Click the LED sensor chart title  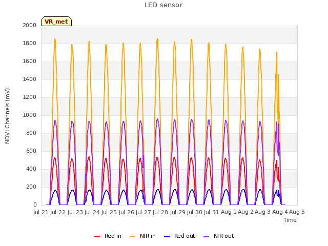pos(163,5)
